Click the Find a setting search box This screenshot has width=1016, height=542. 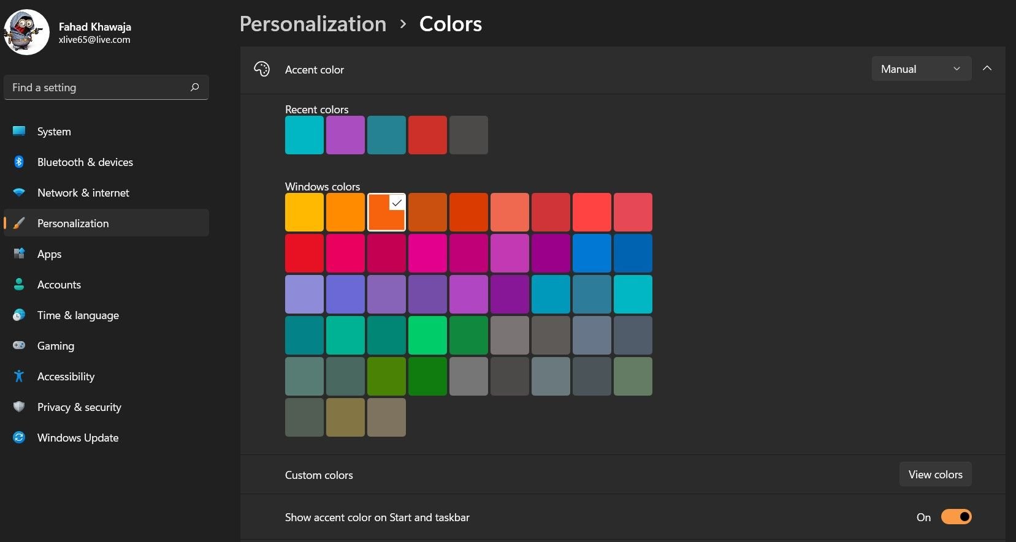[x=98, y=88]
